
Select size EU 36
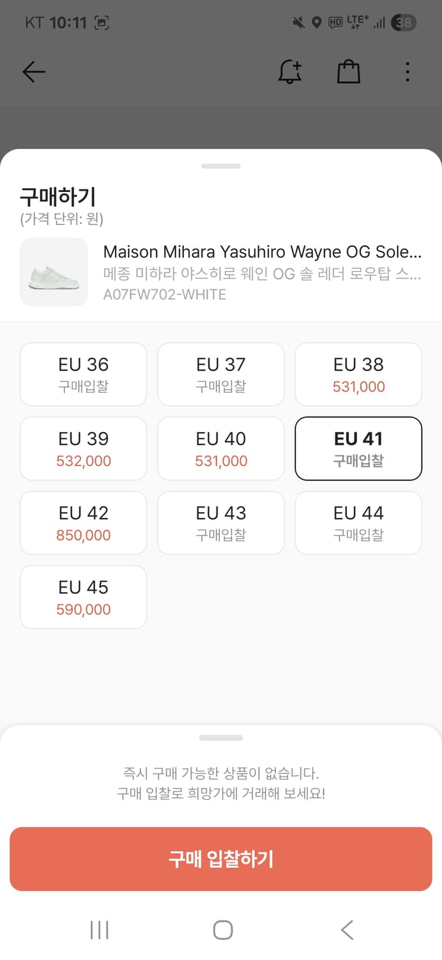coord(84,374)
